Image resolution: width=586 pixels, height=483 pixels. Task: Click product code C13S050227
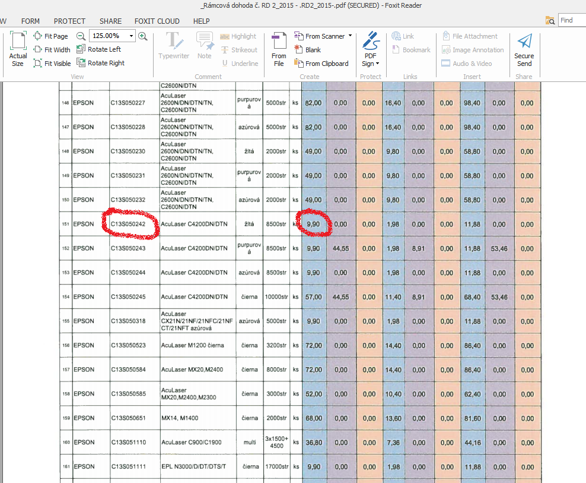128,103
